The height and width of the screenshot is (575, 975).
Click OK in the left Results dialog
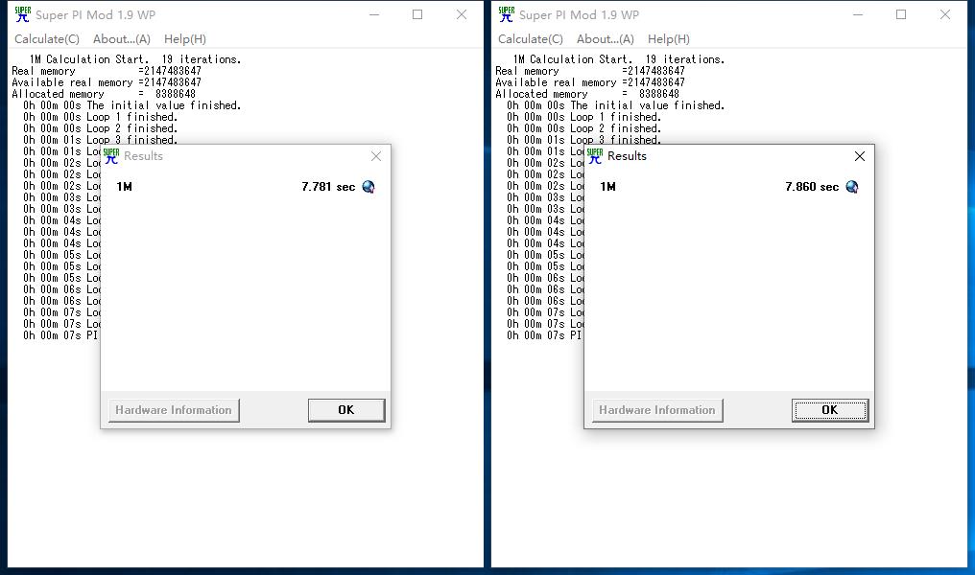tap(346, 410)
